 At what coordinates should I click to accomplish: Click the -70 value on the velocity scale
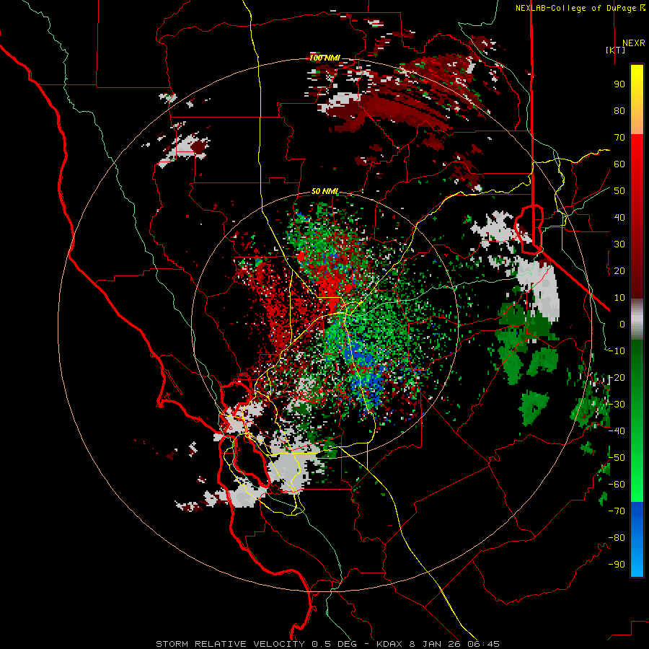pos(617,511)
